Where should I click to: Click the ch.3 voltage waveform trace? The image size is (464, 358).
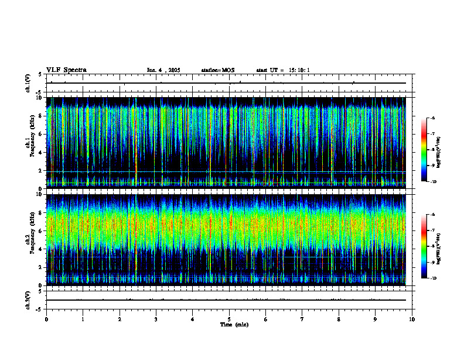coord(226,300)
